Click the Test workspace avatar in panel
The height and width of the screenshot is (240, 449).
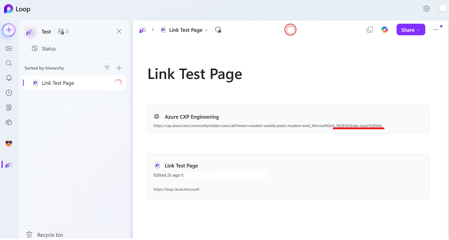(30, 32)
